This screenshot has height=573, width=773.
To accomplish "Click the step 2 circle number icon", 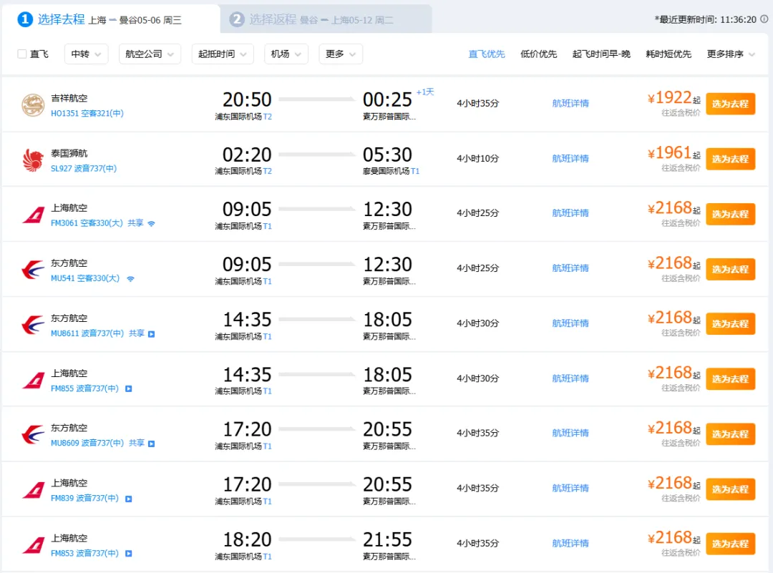I will (237, 20).
